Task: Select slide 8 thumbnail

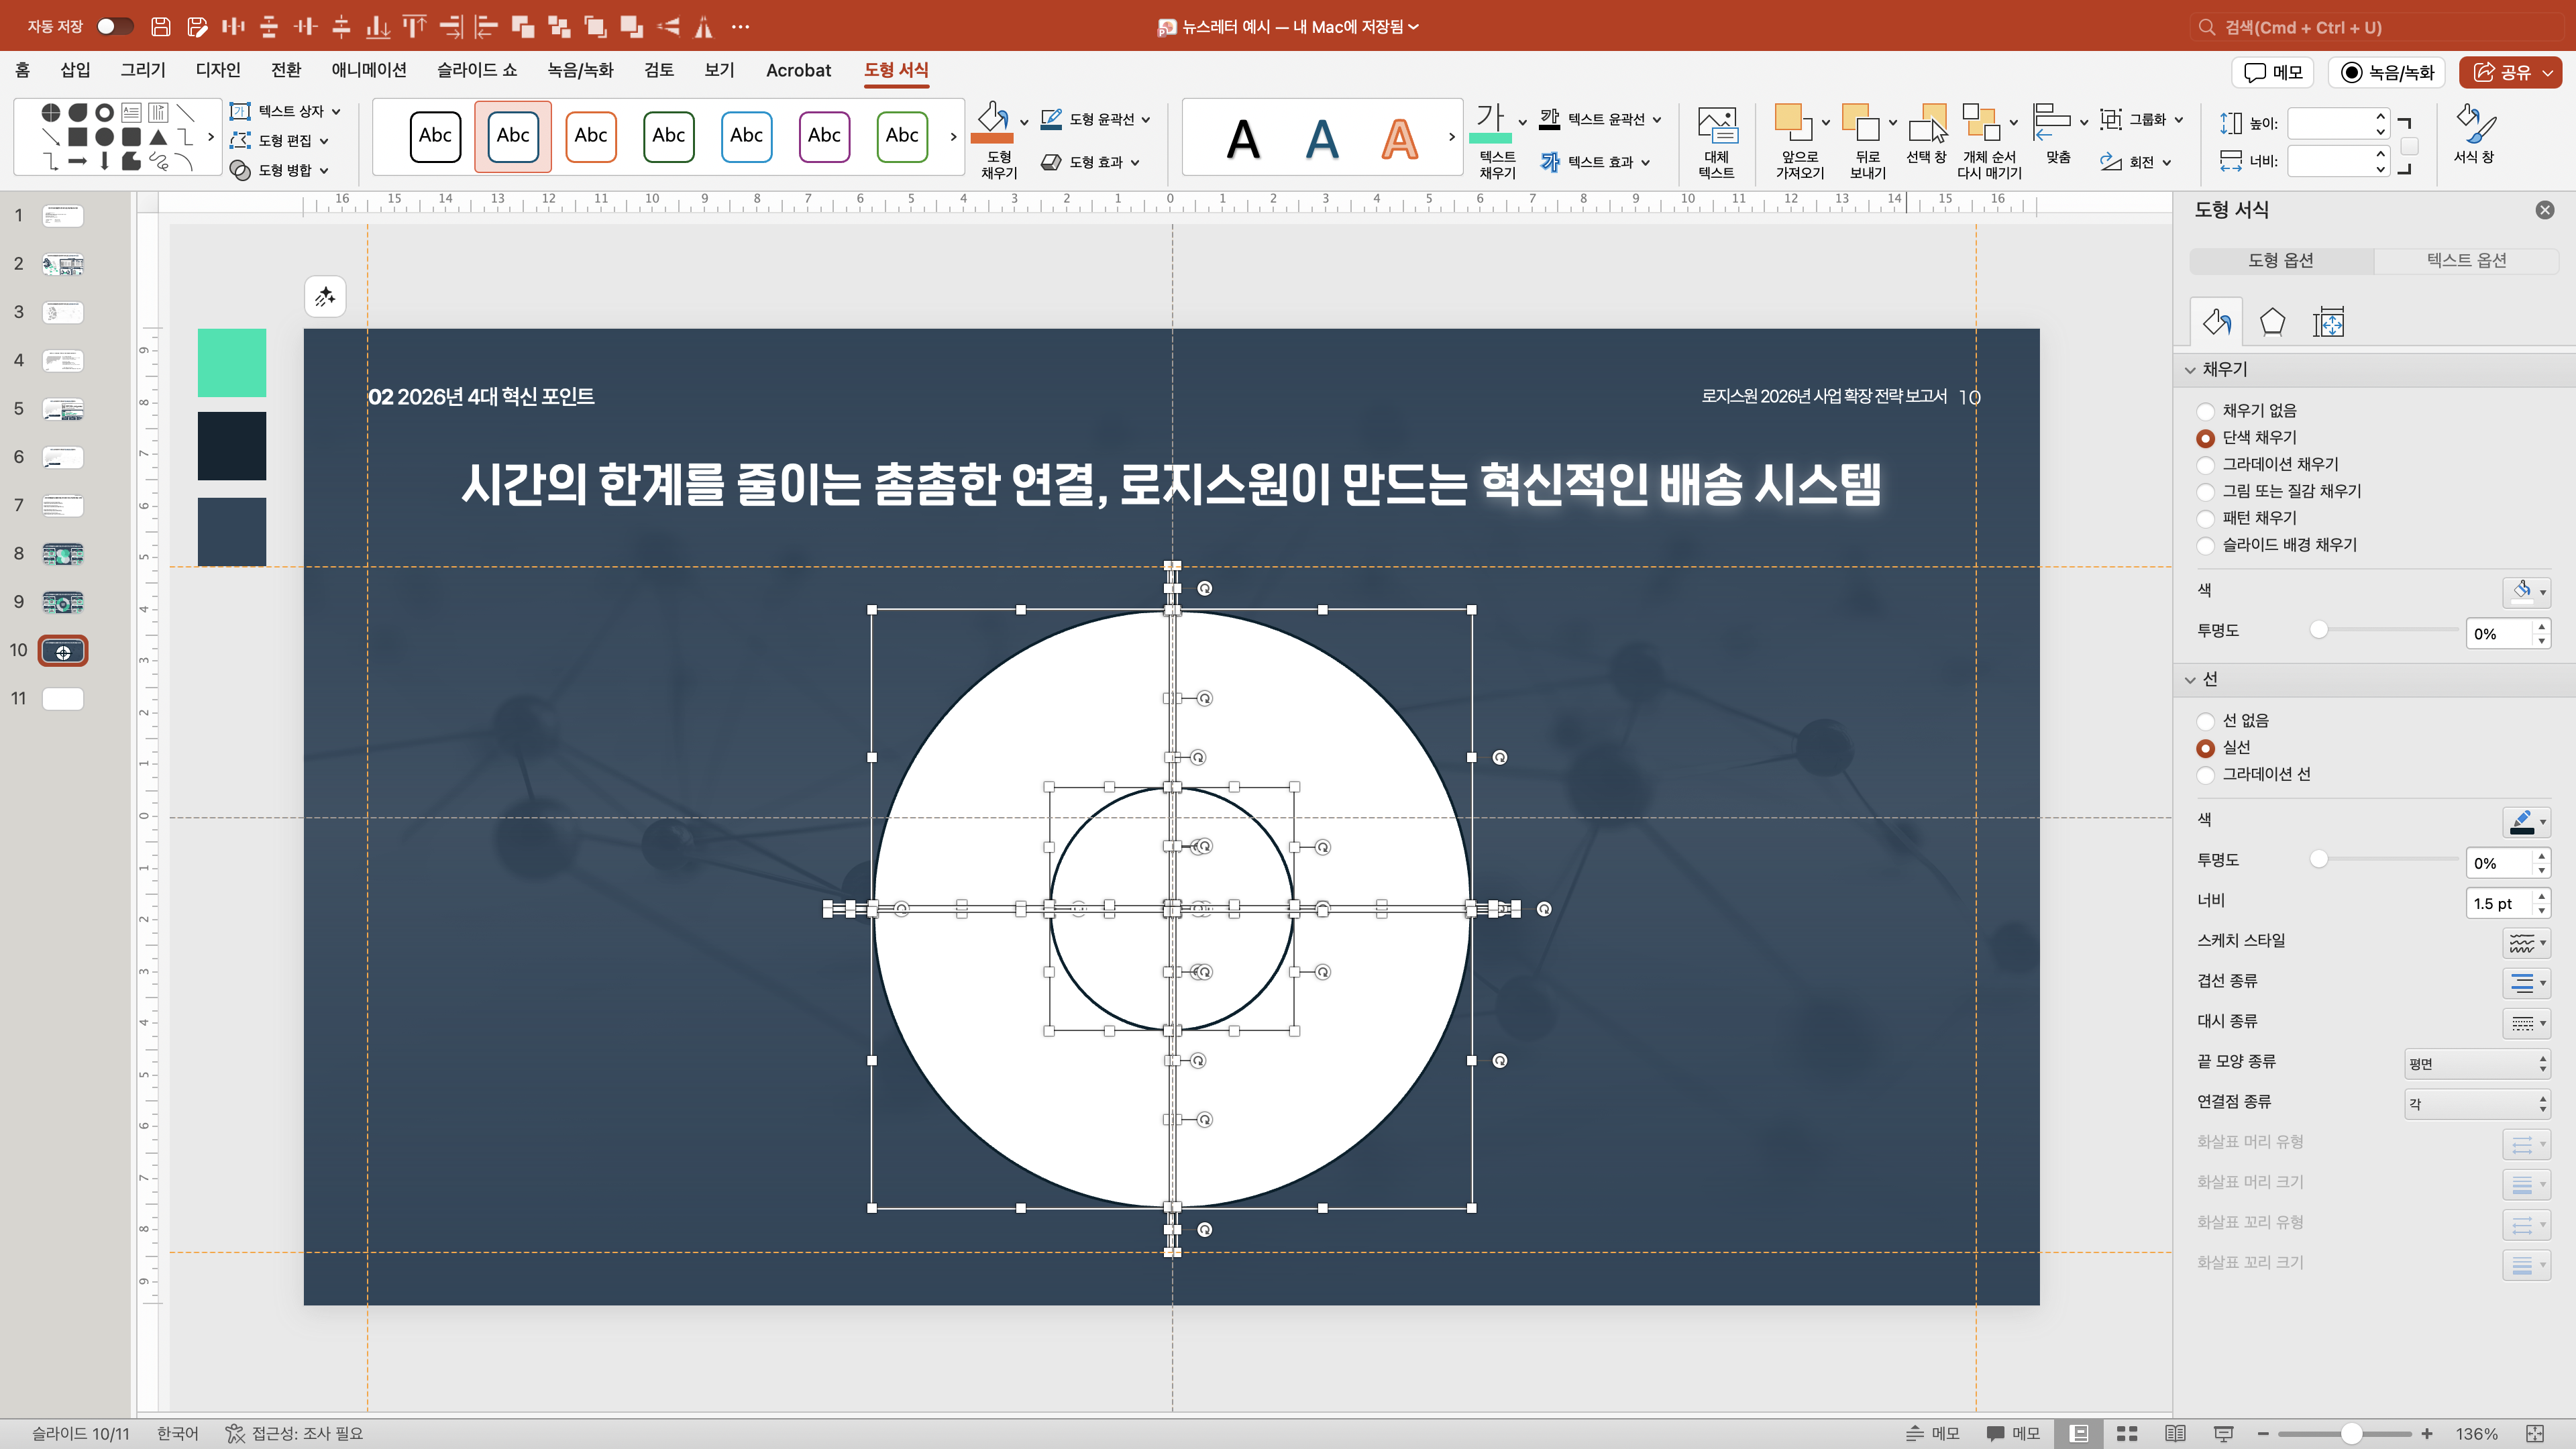Action: click(x=63, y=553)
